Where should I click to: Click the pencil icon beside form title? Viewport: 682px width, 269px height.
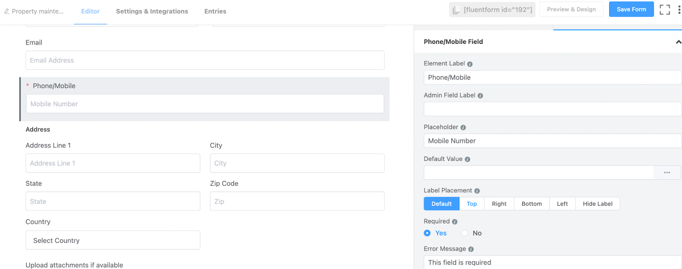pyautogui.click(x=7, y=11)
